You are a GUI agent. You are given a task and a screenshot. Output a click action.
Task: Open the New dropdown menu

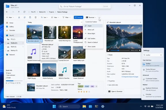click(10, 17)
